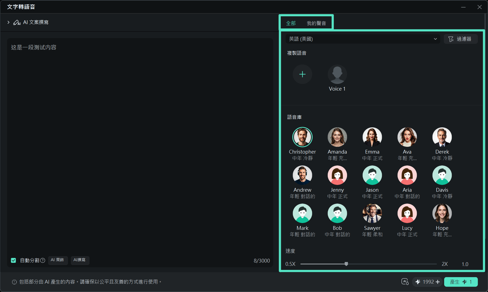The height and width of the screenshot is (292, 488).
Task: Add a new cloned voice with plus icon
Action: point(302,74)
